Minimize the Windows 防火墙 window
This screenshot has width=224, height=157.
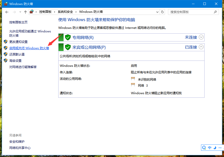pos(193,4)
